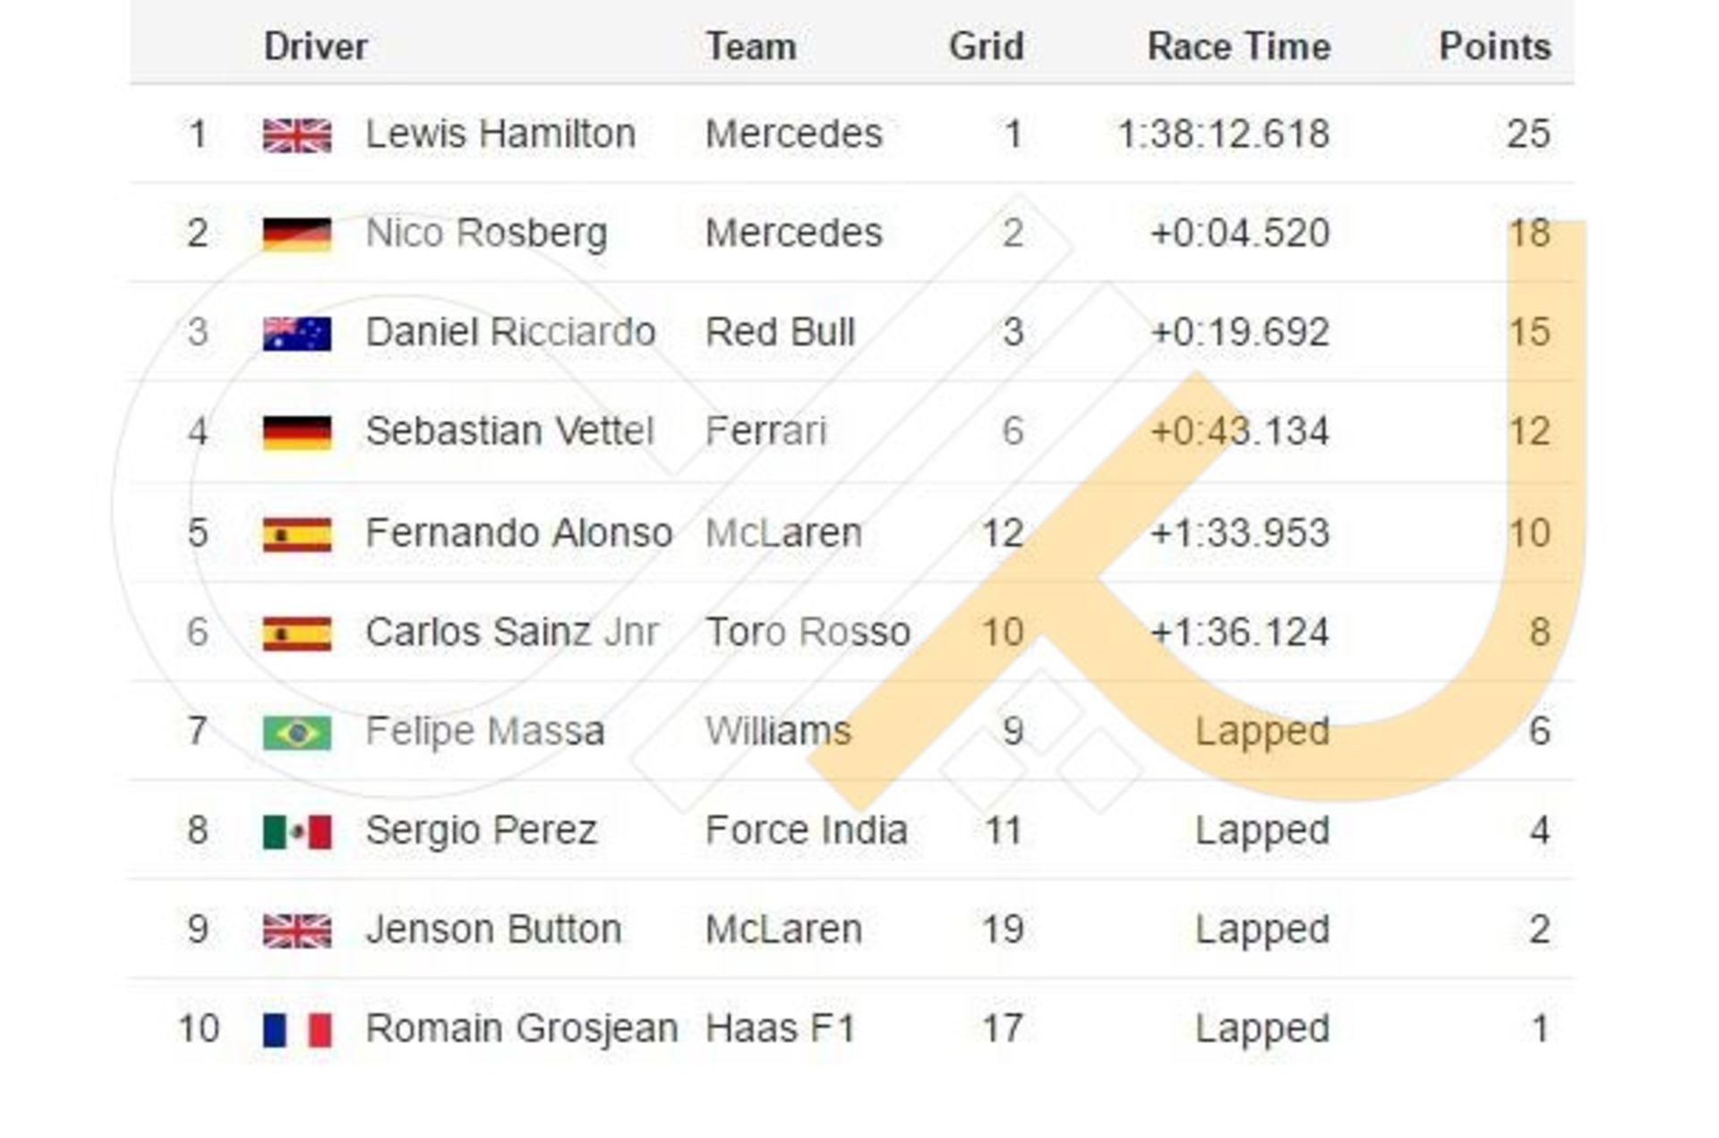Sort by the Grid column header

986,47
